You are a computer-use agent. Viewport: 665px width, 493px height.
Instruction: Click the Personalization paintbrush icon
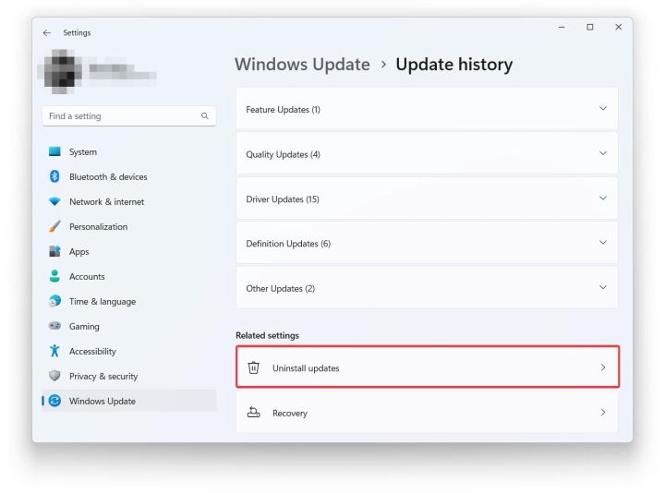point(54,227)
